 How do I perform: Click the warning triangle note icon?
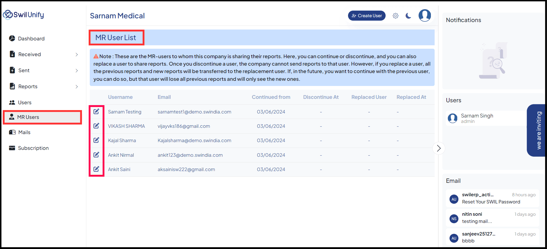point(96,56)
